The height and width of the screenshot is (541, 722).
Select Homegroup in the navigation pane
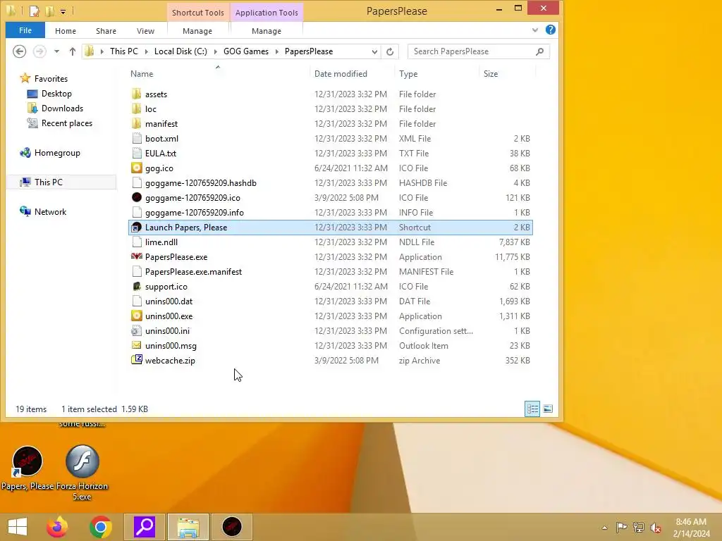click(57, 153)
